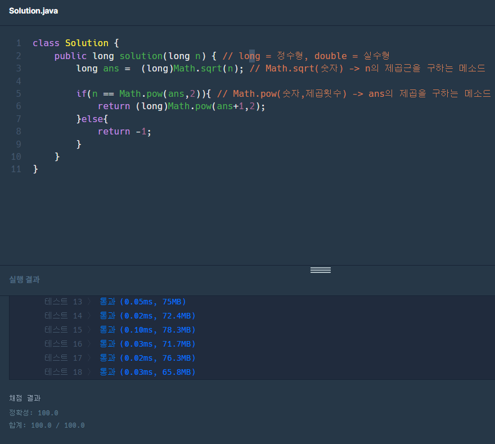Click line number 3 in the gutter
This screenshot has width=495, height=444.
19,68
